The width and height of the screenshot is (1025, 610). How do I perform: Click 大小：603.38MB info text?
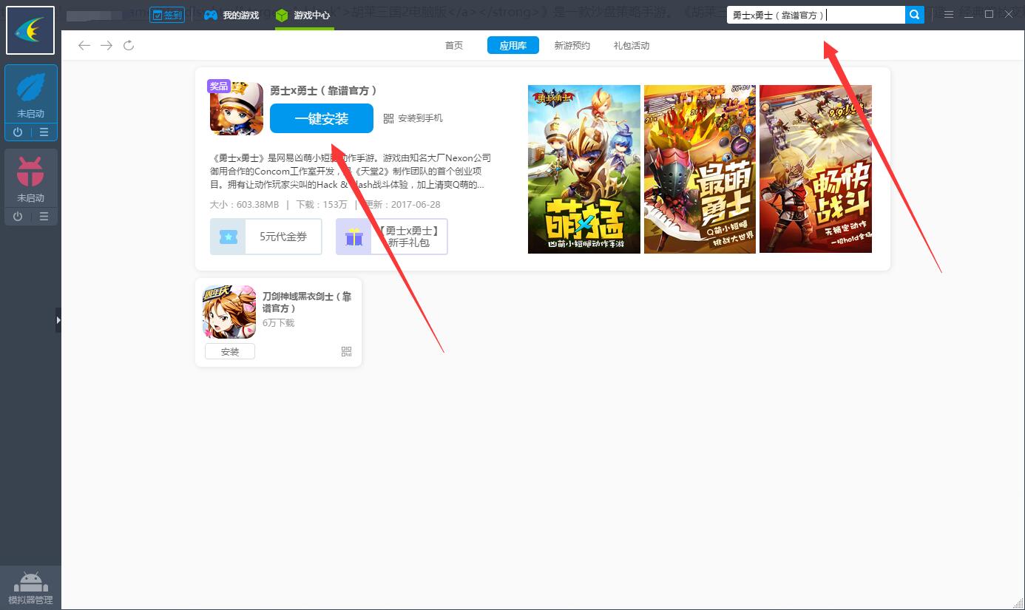(x=244, y=205)
